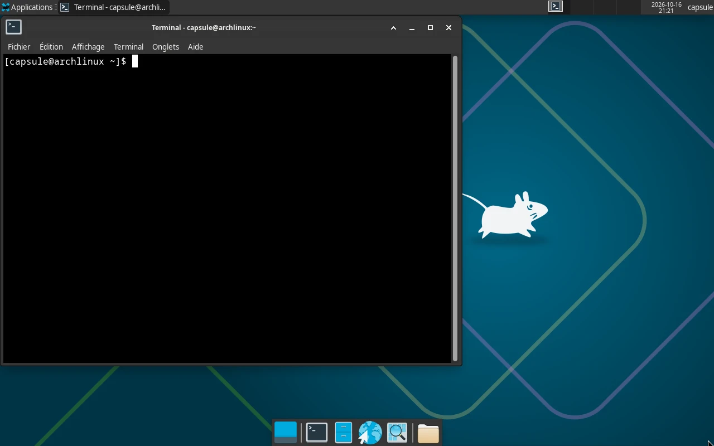
Task: Open the Applications menu in the panel
Action: 27,7
